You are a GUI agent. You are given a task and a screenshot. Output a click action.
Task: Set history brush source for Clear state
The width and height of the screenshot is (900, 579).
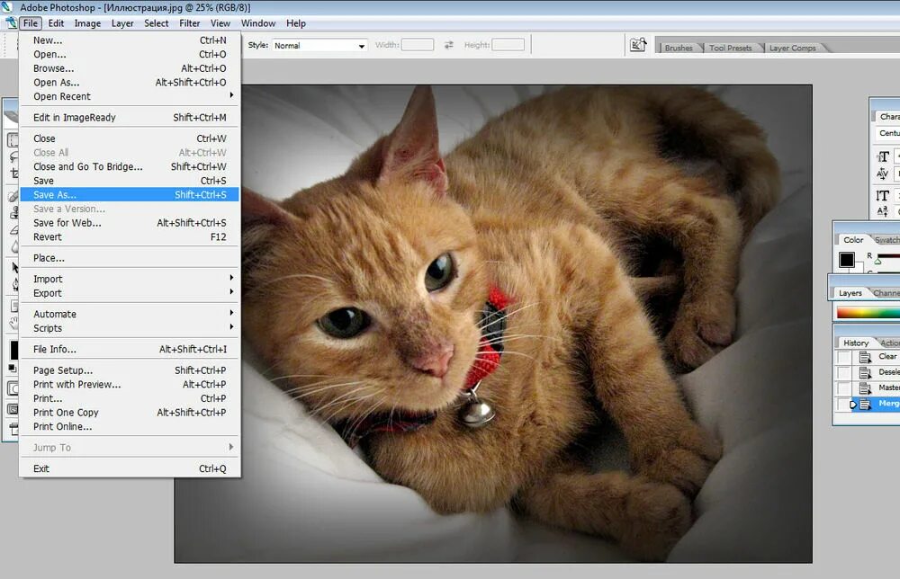pos(844,357)
